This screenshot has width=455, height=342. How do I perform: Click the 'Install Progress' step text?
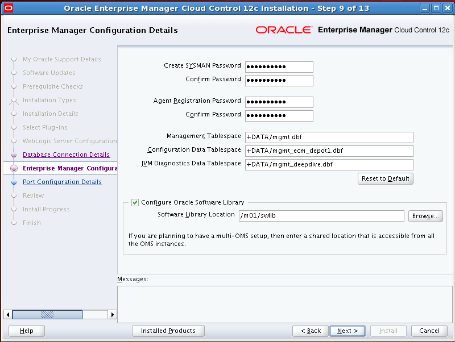pos(46,209)
